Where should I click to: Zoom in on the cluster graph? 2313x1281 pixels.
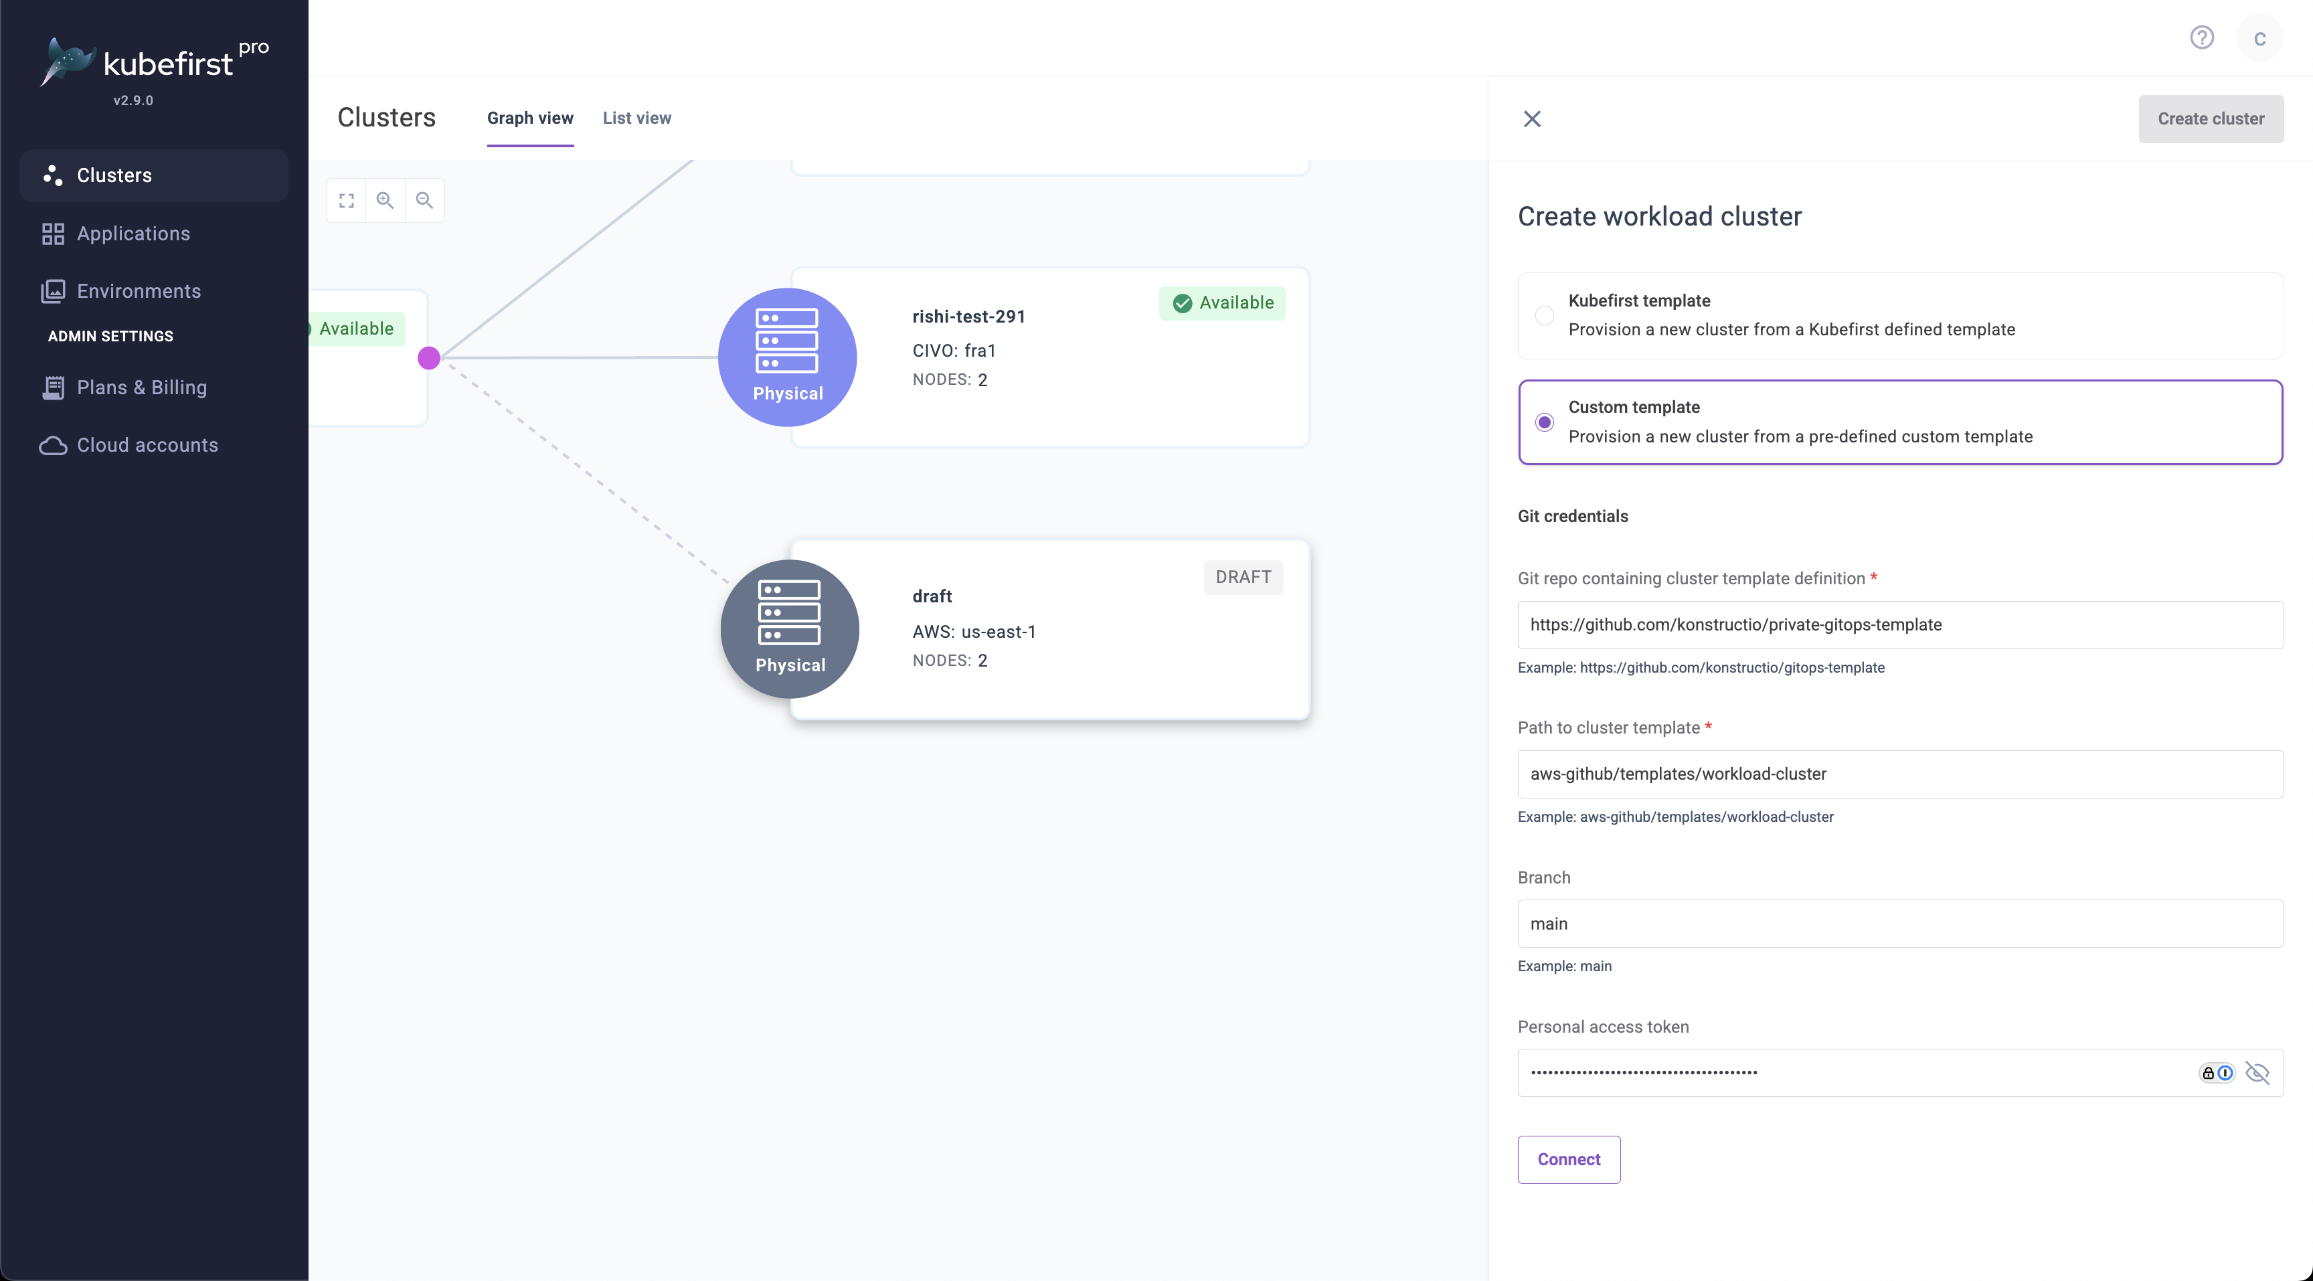(385, 200)
